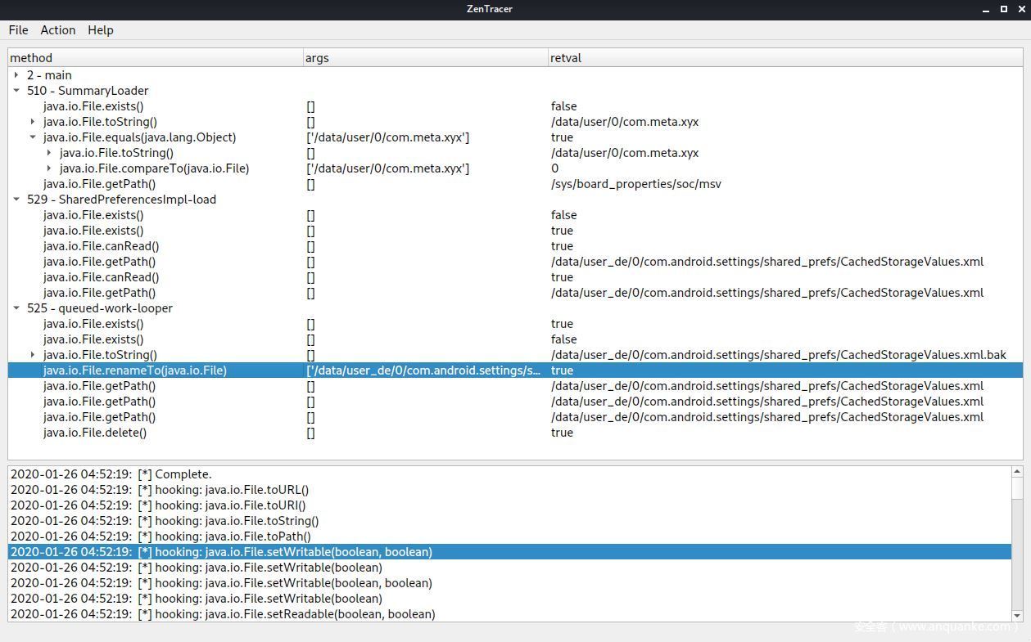Viewport: 1031px width, 642px height.
Task: Expand the java.io.File.compareTo(java.io.File) node
Action: [48, 168]
